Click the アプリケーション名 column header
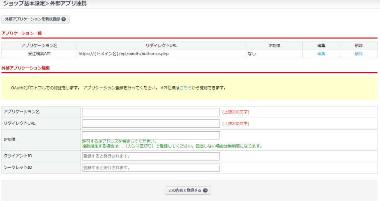Image resolution: width=380 pixels, height=201 pixels. tap(39, 46)
